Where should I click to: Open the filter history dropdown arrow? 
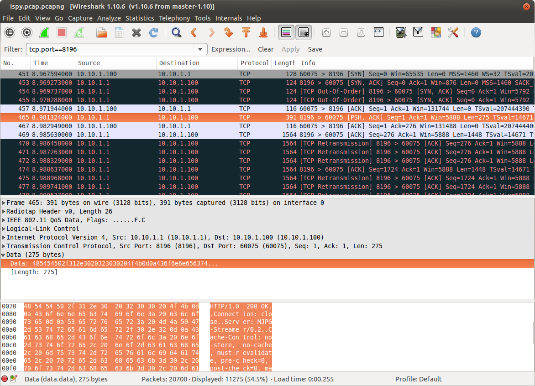[200, 49]
